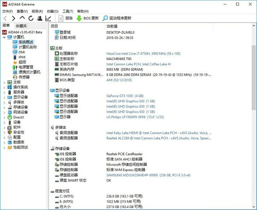
Task: Click 驱动程序更新 driver update button
Action: pyautogui.click(x=117, y=18)
